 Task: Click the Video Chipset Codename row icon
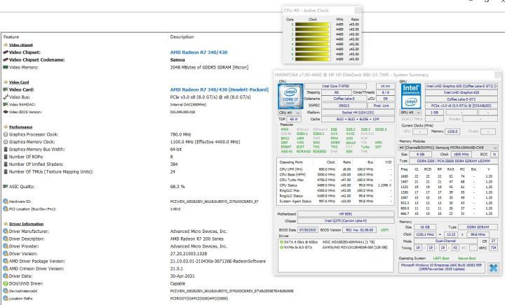[x=6, y=59]
